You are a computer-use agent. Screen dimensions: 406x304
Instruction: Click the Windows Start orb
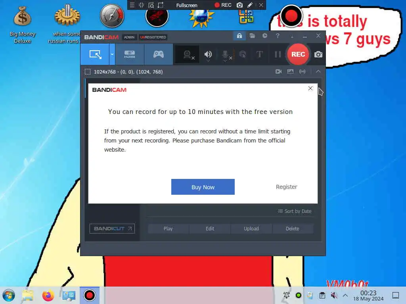click(x=9, y=295)
